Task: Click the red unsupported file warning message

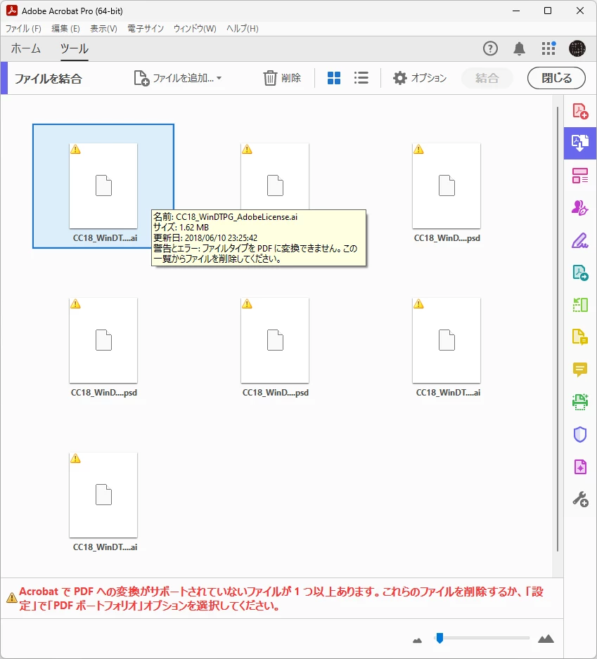Action: (281, 599)
